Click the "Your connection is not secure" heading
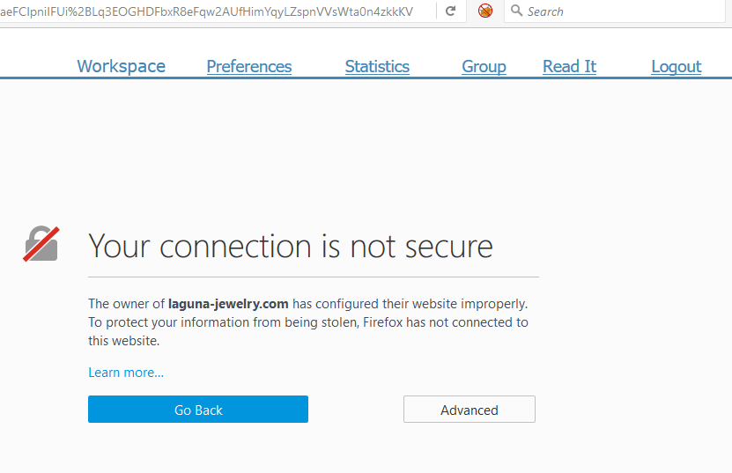This screenshot has width=732, height=473. [x=291, y=246]
